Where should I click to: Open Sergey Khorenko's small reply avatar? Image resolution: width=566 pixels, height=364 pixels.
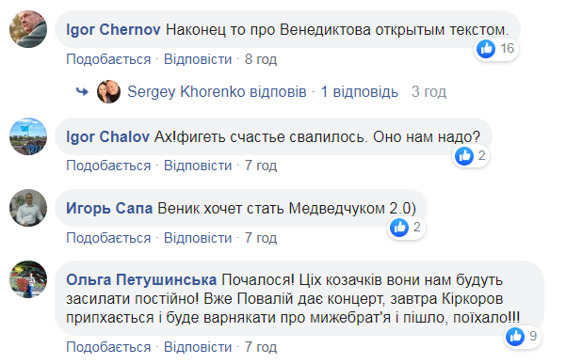[108, 91]
